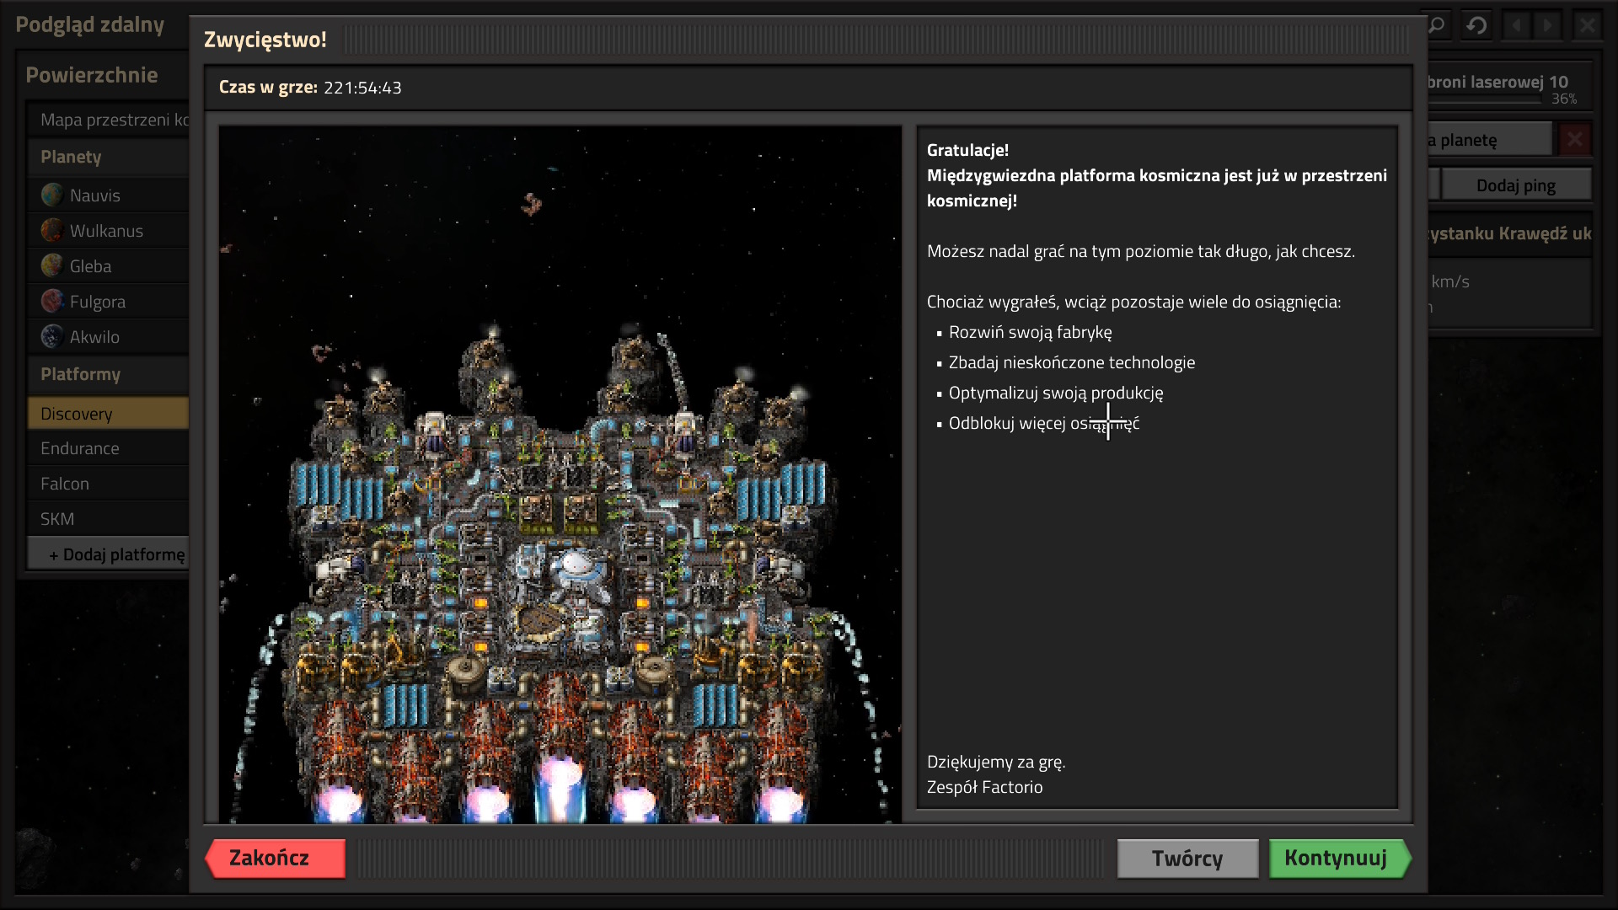Click the 'Dziękujemy za grę.' text
Screen dimensions: 1618x910
tap(996, 762)
